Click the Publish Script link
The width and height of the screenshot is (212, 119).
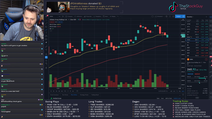pos(177,99)
